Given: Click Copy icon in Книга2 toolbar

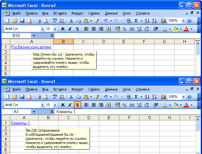Looking at the screenshot, I should tap(78, 21).
